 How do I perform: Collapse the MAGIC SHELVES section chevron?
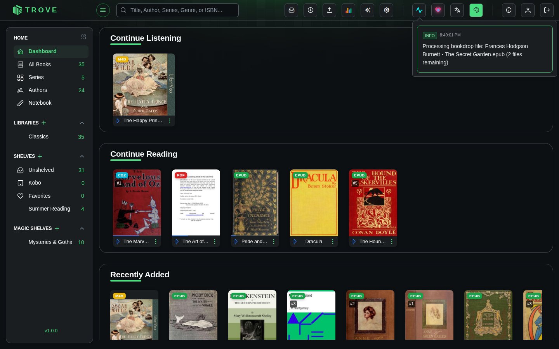tap(82, 228)
